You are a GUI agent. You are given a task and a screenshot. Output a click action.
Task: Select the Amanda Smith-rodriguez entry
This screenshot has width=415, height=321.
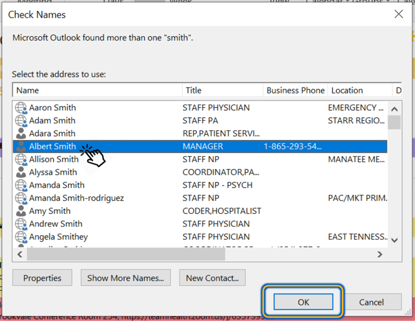tap(200, 198)
